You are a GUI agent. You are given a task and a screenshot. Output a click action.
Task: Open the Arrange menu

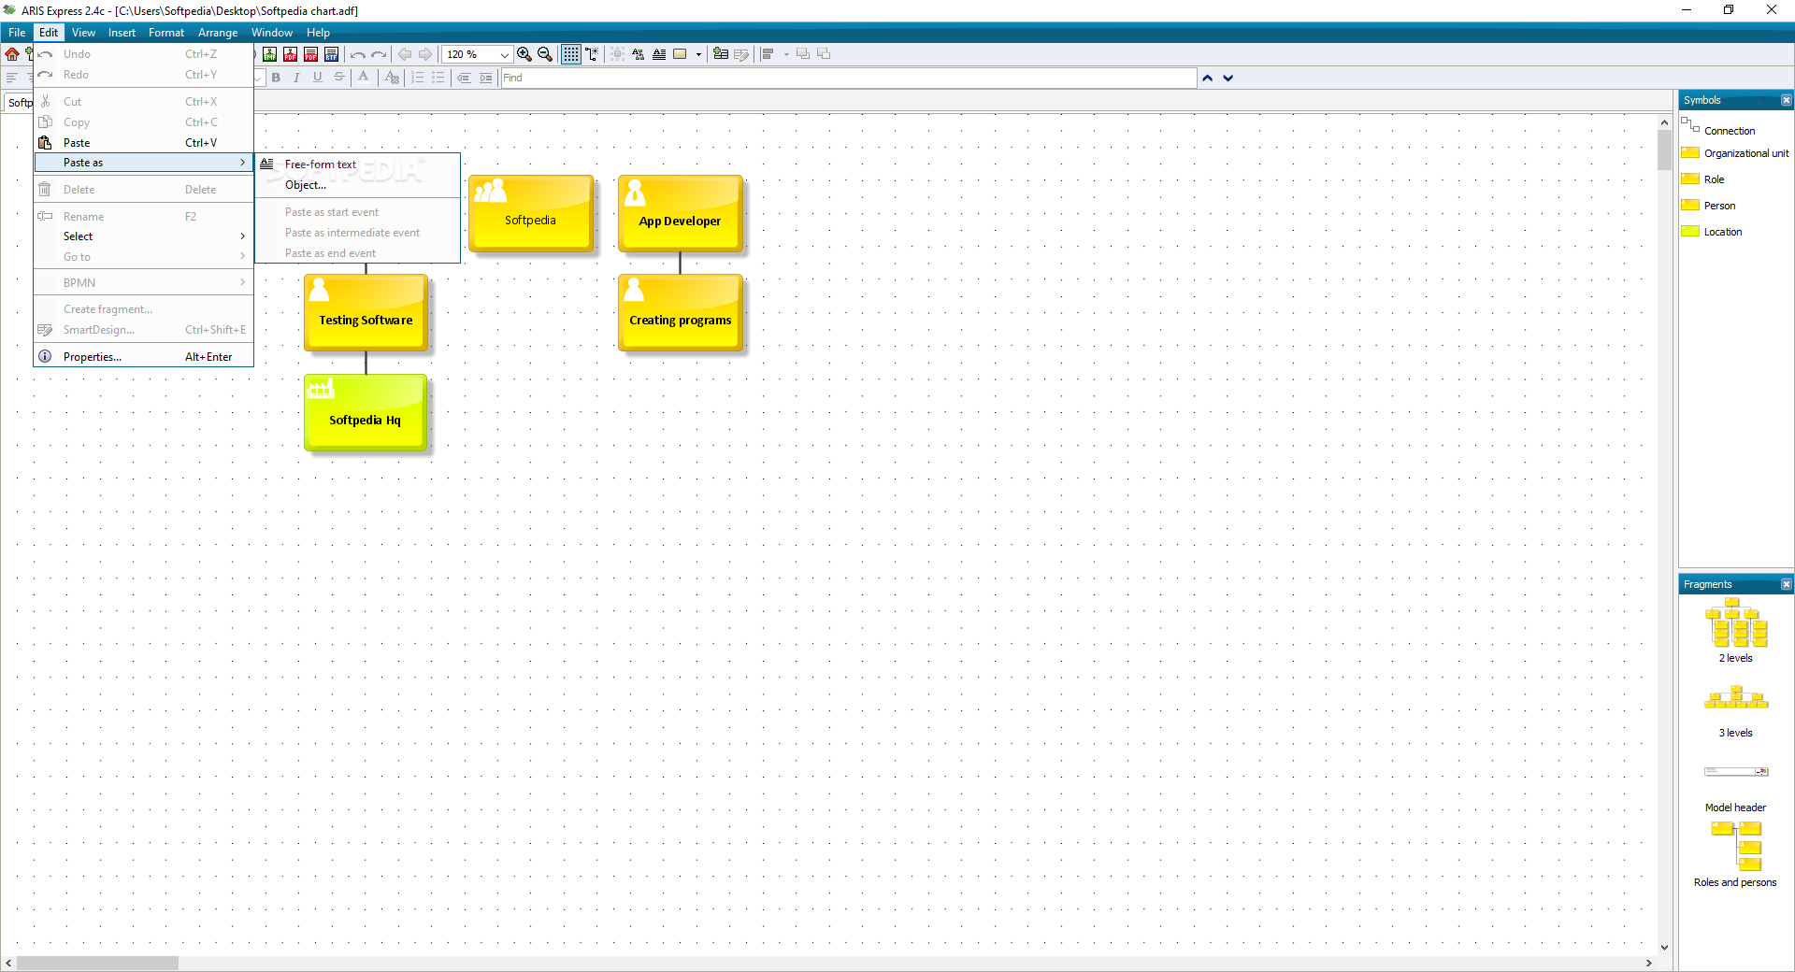coord(218,33)
